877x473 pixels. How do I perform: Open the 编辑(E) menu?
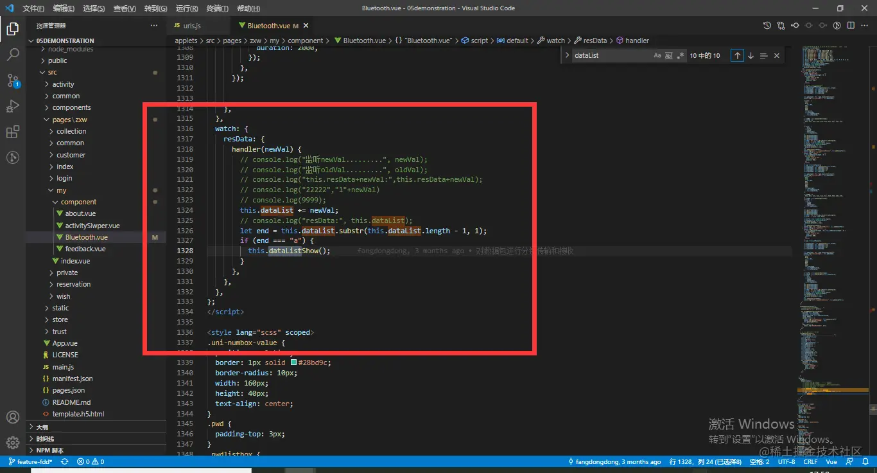tap(64, 8)
